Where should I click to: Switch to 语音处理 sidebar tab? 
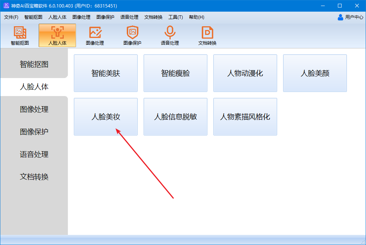pyautogui.click(x=34, y=154)
